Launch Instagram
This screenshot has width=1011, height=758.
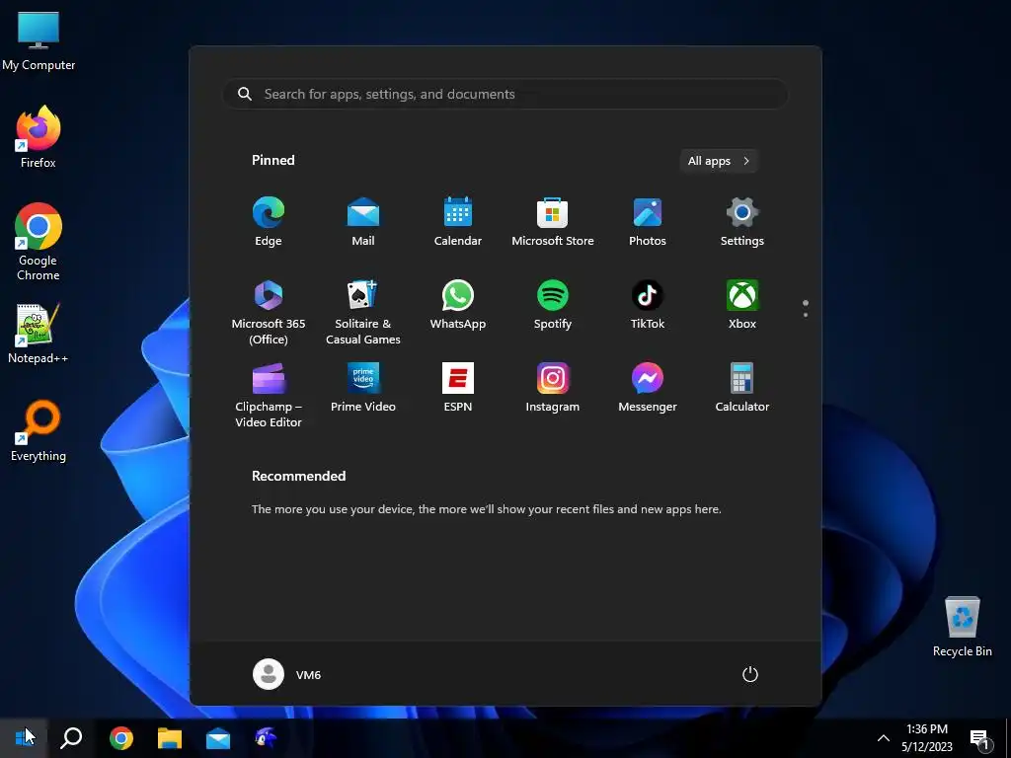(553, 387)
